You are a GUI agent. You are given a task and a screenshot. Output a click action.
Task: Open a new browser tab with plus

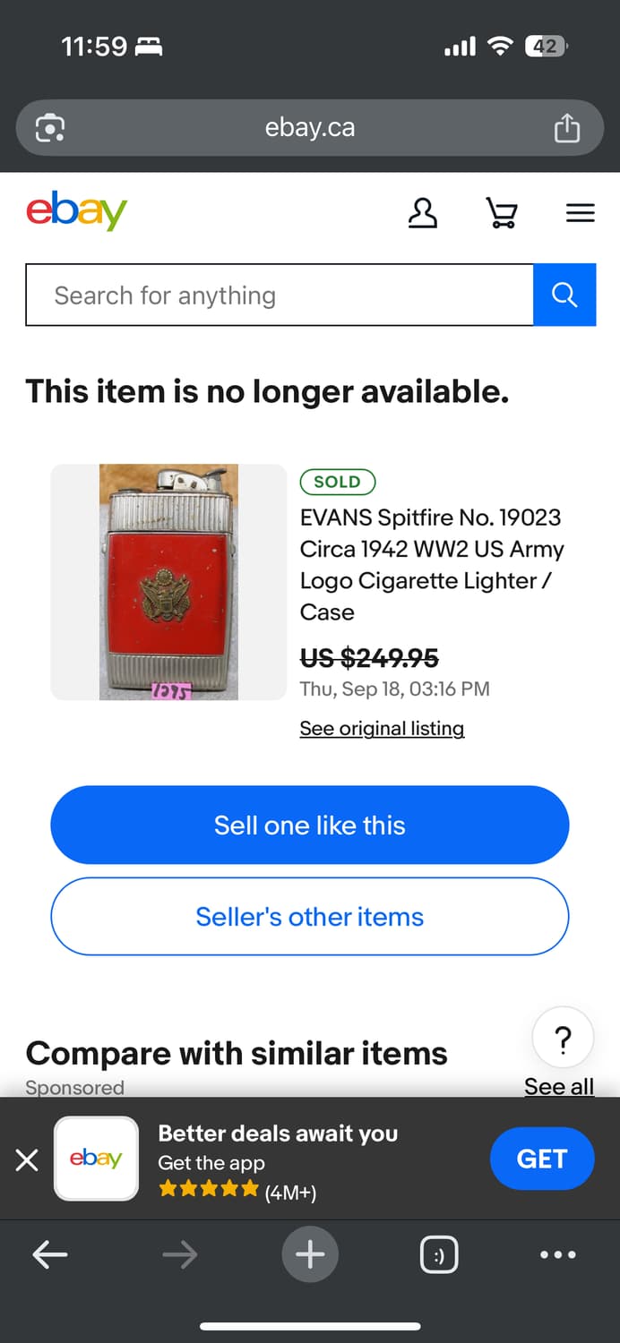[310, 1254]
